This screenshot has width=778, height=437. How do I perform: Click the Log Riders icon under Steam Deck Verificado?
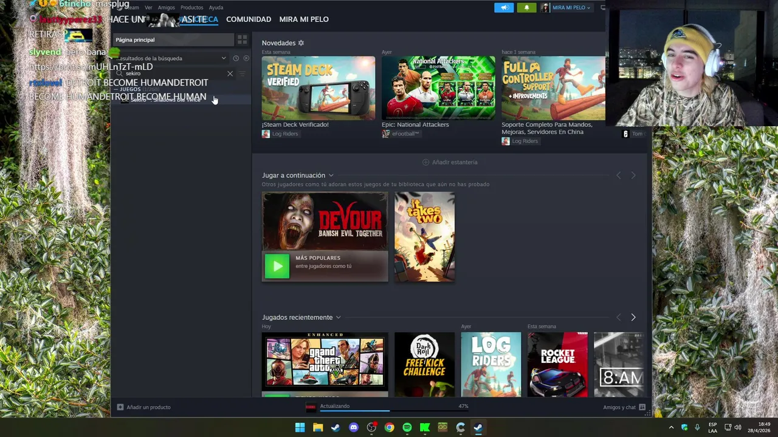pos(266,134)
